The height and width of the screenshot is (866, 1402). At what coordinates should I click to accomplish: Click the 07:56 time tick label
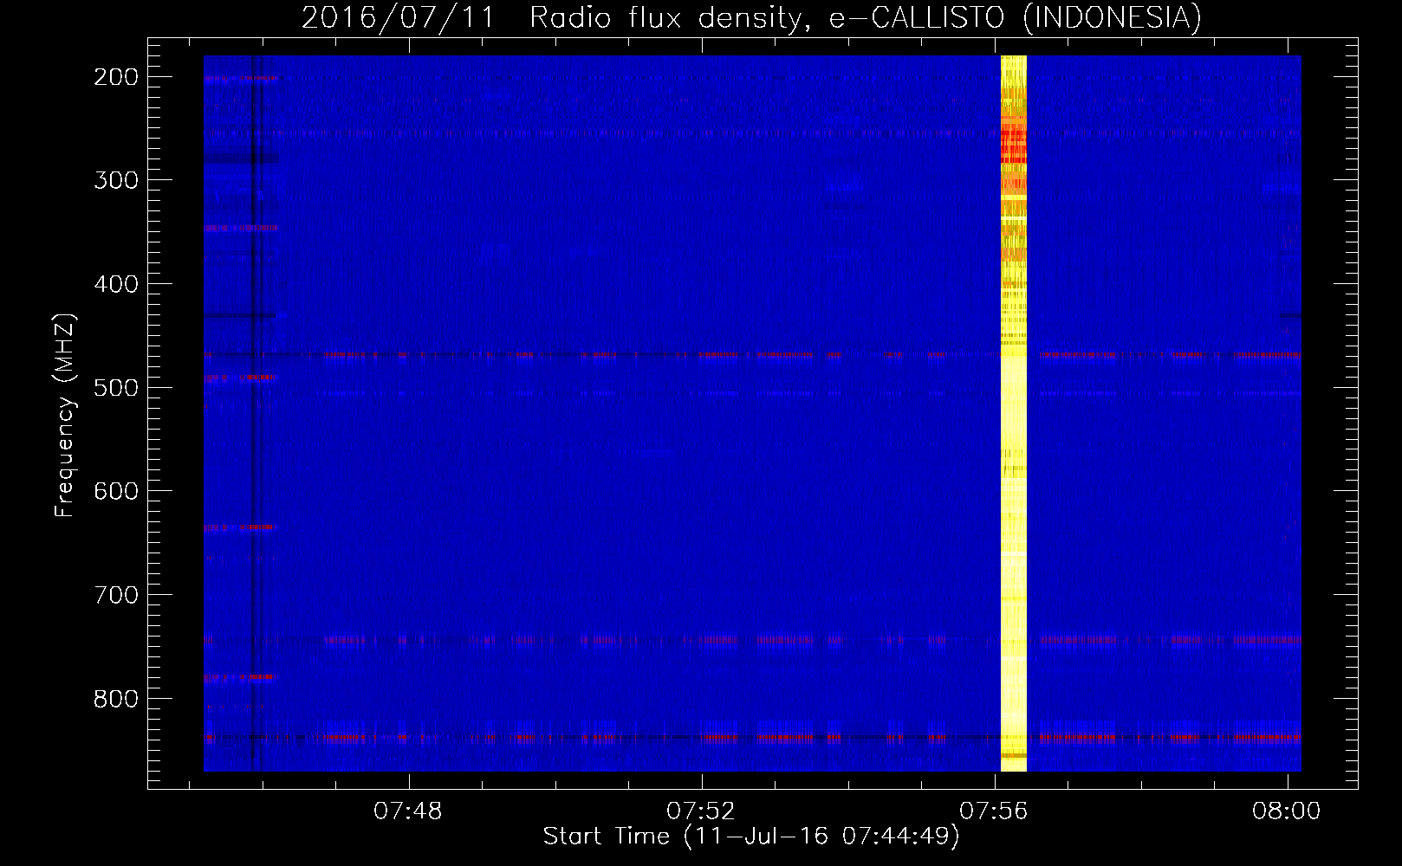click(x=993, y=811)
